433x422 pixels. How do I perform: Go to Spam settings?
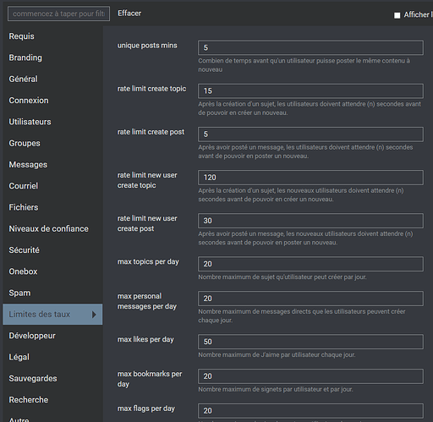coord(19,293)
